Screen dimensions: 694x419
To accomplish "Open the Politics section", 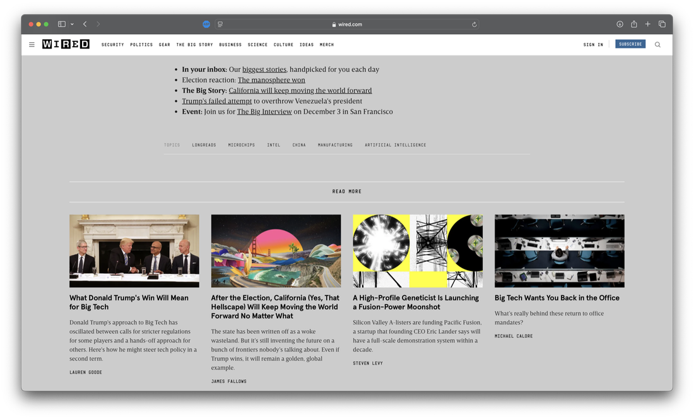I will (141, 45).
